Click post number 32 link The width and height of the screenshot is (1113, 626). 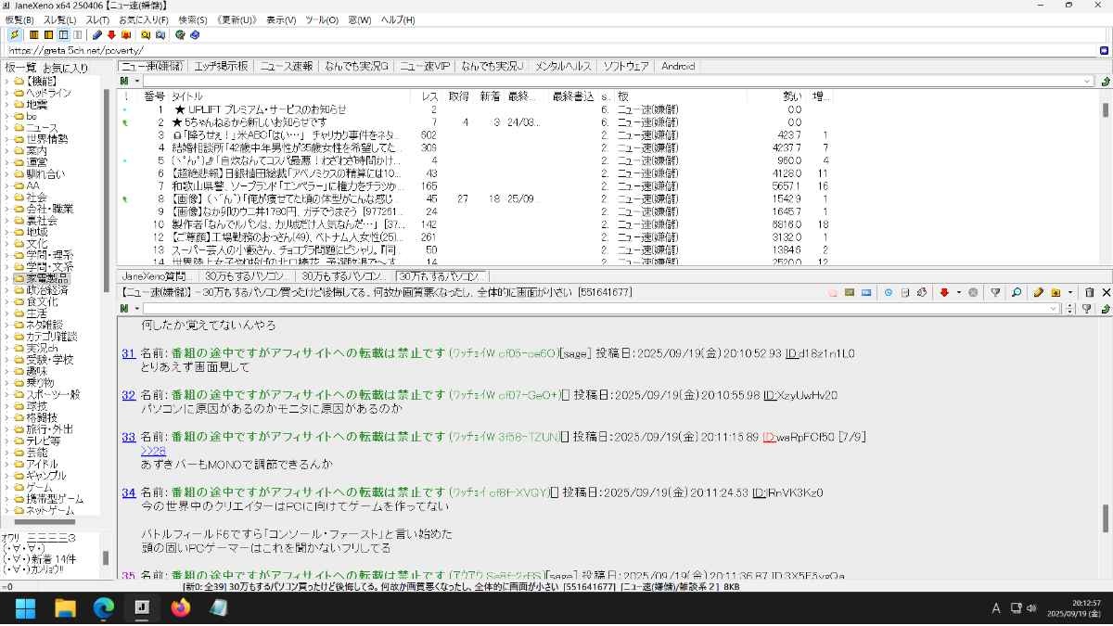click(x=128, y=395)
